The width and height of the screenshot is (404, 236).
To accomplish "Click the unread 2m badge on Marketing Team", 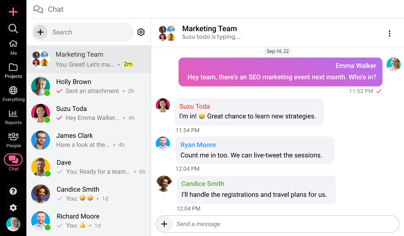I will click(x=128, y=64).
